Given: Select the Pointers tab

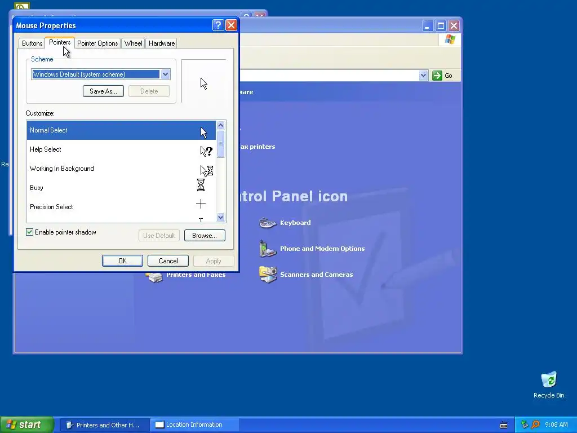Looking at the screenshot, I should pos(60,42).
